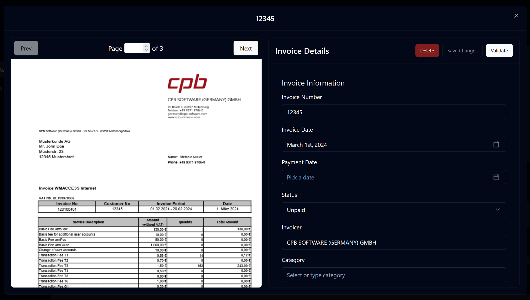The image size is (530, 300).
Task: Open calendar icon in Invoice Date field
Action: tap(496, 144)
